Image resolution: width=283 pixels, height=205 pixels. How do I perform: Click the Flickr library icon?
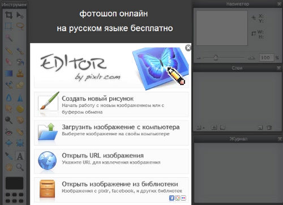[183, 198]
